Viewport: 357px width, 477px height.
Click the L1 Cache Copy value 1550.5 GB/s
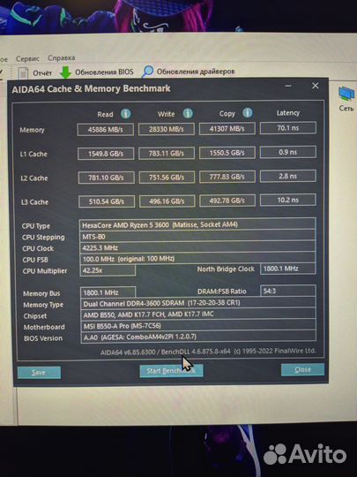[227, 153]
